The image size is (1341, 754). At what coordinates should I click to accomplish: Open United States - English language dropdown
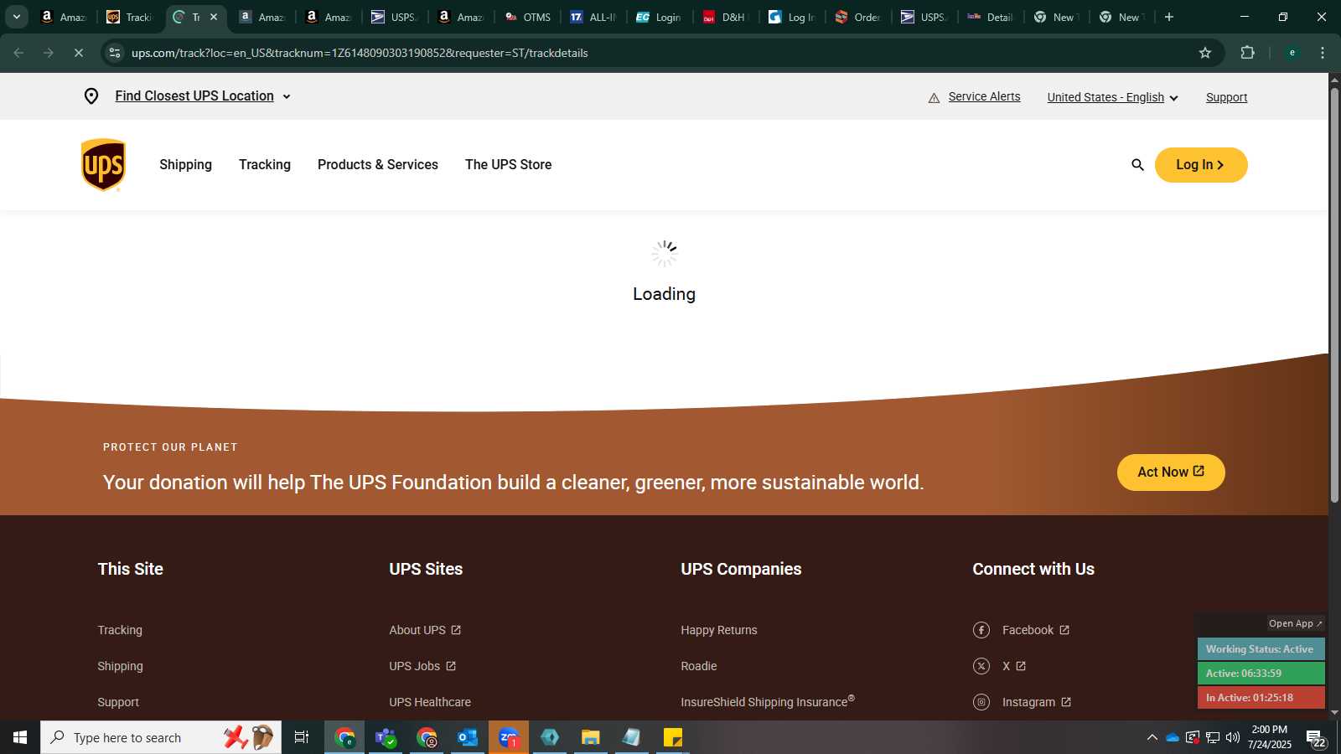pos(1113,97)
